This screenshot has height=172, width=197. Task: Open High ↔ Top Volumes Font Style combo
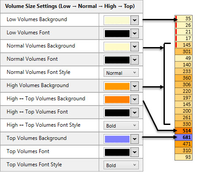(x=121, y=125)
